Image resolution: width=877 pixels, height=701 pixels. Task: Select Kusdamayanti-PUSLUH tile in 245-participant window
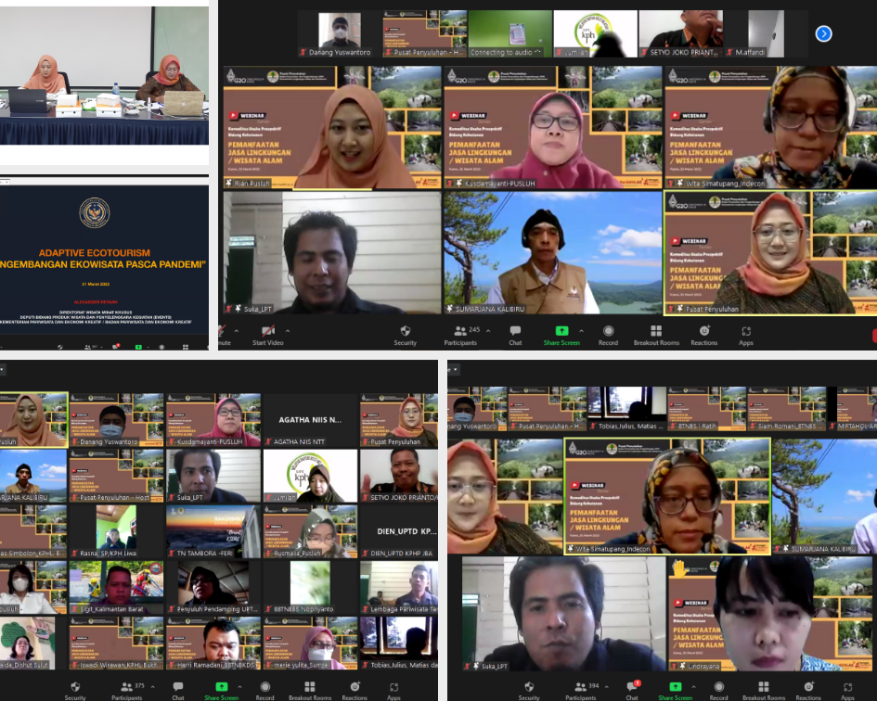click(x=552, y=127)
